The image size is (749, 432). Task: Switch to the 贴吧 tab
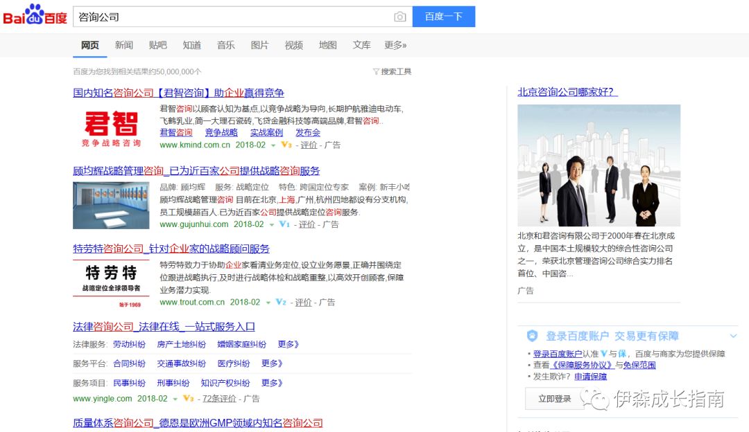(157, 45)
